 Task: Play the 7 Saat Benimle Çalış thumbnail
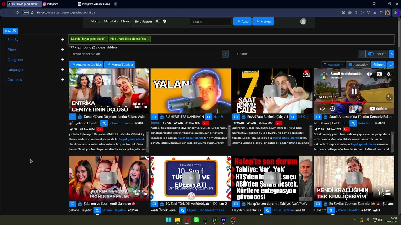coord(272,91)
